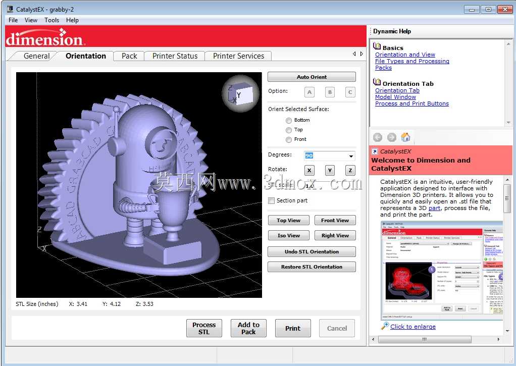Select Auto Orient option A

coord(309,92)
